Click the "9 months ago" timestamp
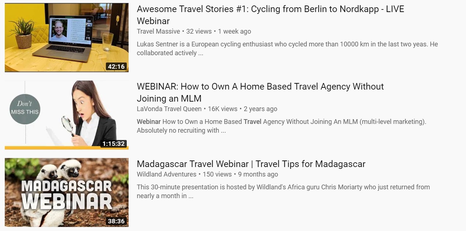The width and height of the screenshot is (466, 231). (x=259, y=174)
